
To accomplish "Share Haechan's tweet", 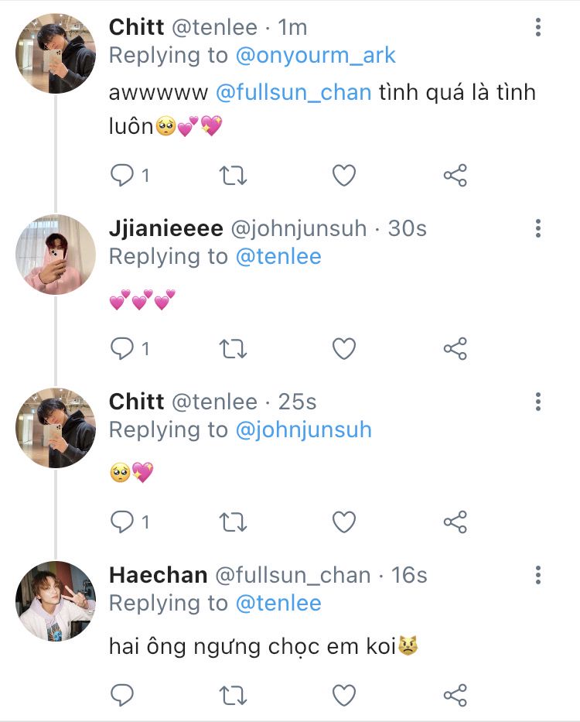I will [455, 696].
